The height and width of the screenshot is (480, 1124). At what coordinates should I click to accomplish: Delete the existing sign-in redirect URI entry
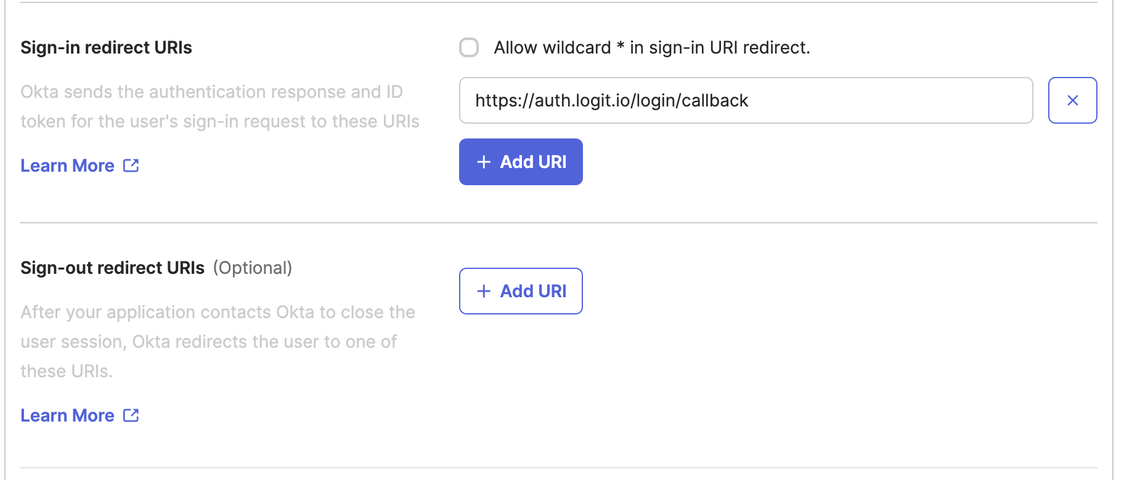(x=1072, y=100)
